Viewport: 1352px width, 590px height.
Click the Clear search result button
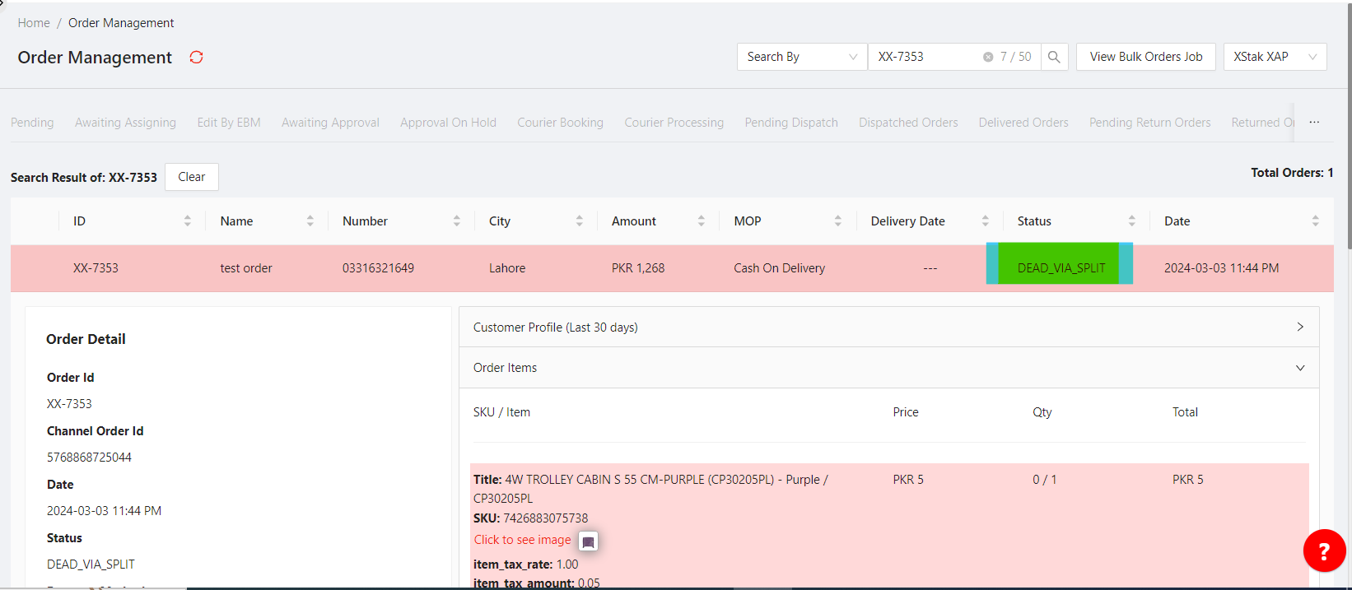[x=191, y=177]
